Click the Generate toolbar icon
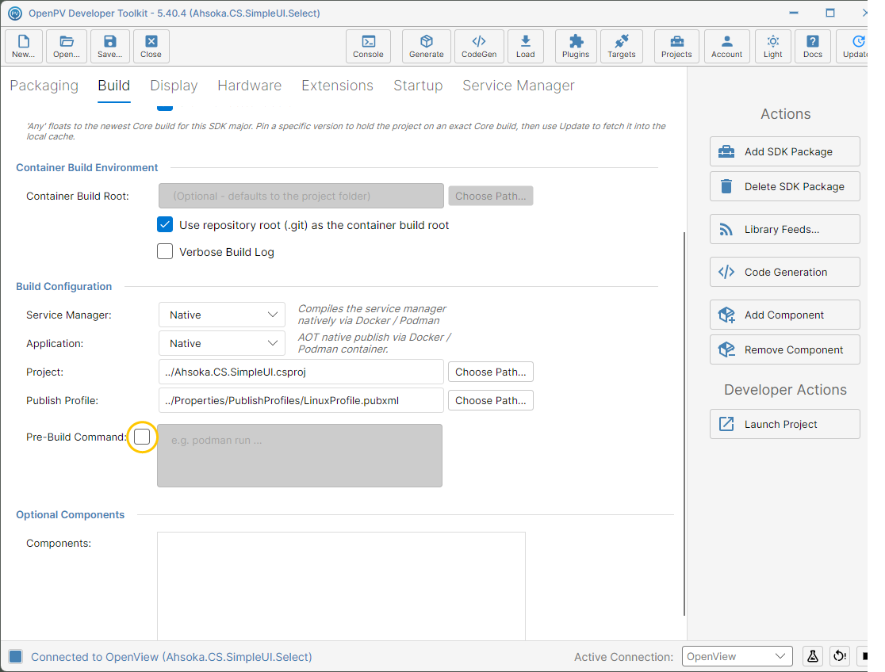The image size is (885, 672). [426, 46]
